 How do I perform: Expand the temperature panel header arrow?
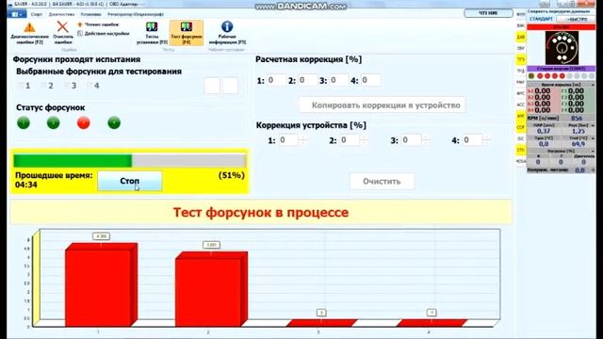pos(593,138)
